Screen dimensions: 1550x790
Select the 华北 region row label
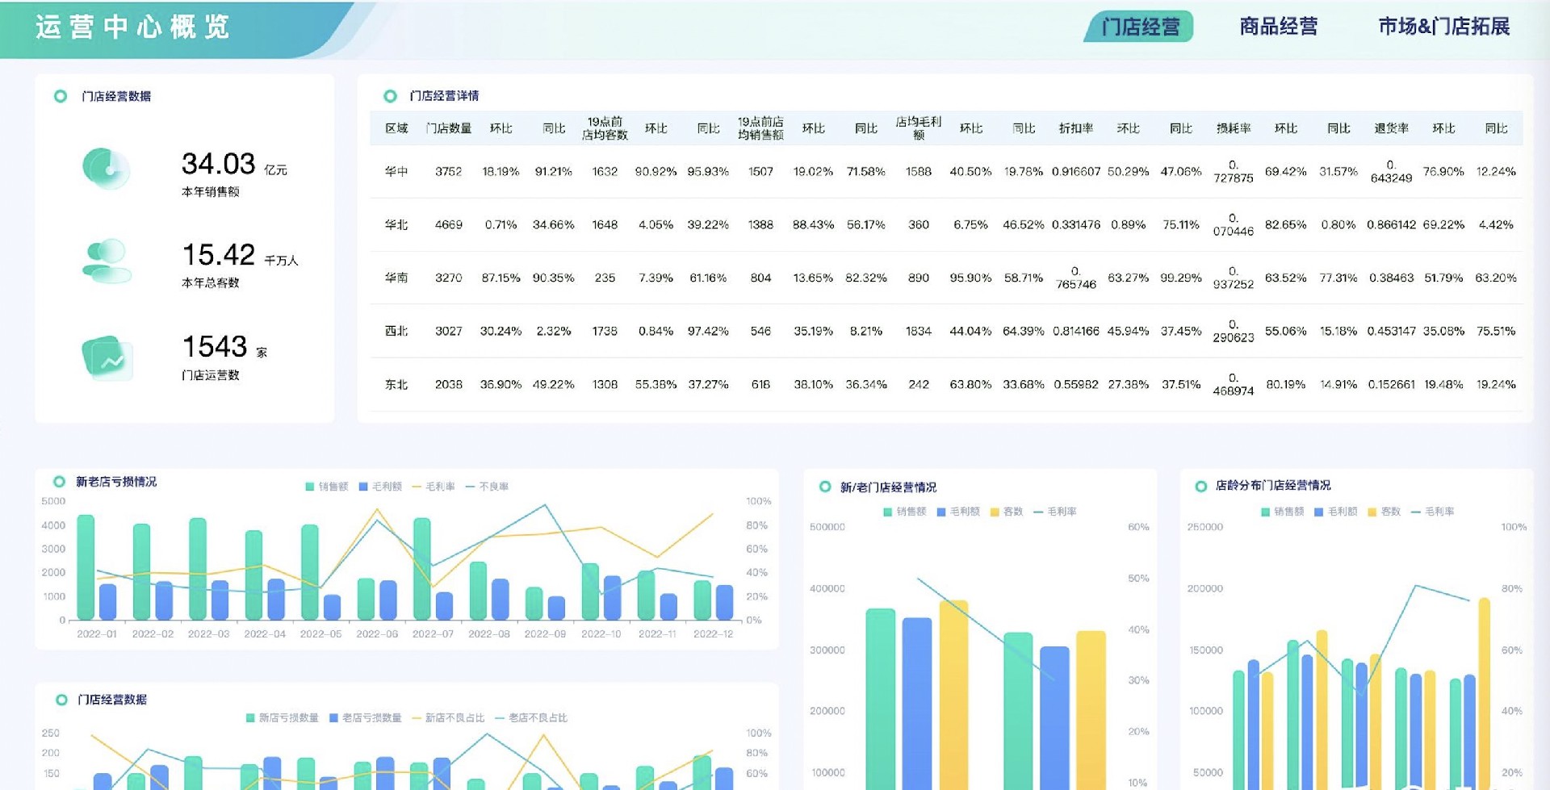(x=396, y=225)
